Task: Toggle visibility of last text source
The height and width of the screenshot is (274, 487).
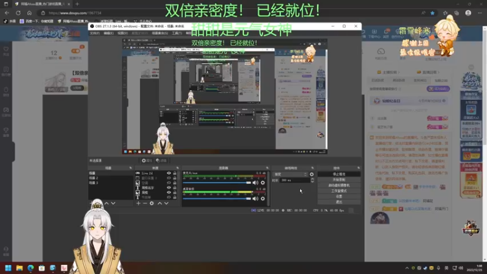Action: click(169, 197)
